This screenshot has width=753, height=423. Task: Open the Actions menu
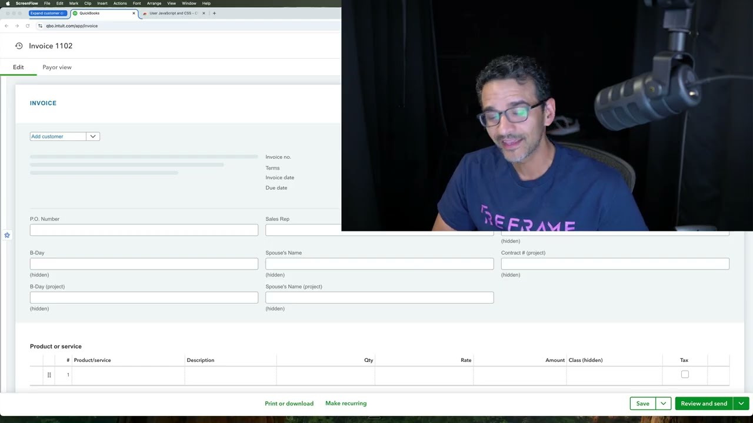pyautogui.click(x=120, y=4)
